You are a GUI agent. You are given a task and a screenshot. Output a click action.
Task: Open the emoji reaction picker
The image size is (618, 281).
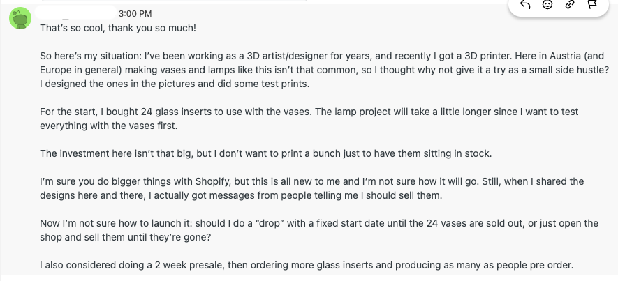pos(547,5)
